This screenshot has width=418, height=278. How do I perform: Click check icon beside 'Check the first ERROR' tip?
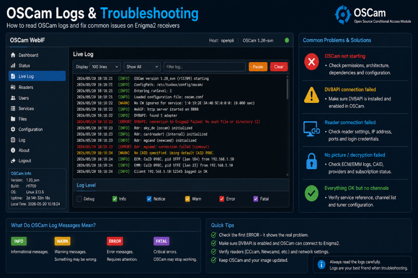pyautogui.click(x=214, y=235)
